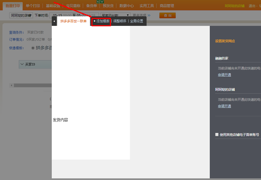Click the horizontal scrollbar's left arrow
This screenshot has height=180, width=261.
pyautogui.click(x=11, y=85)
